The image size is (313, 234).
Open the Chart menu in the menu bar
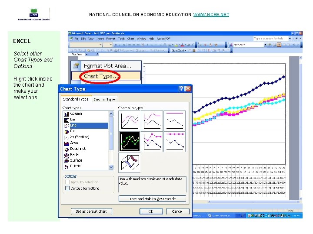tap(130, 39)
